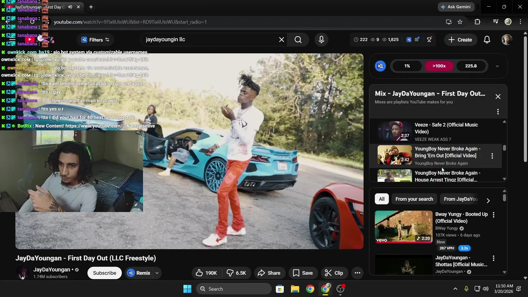Play Veeze Safe 2 thumbnail in Mix

point(394,131)
